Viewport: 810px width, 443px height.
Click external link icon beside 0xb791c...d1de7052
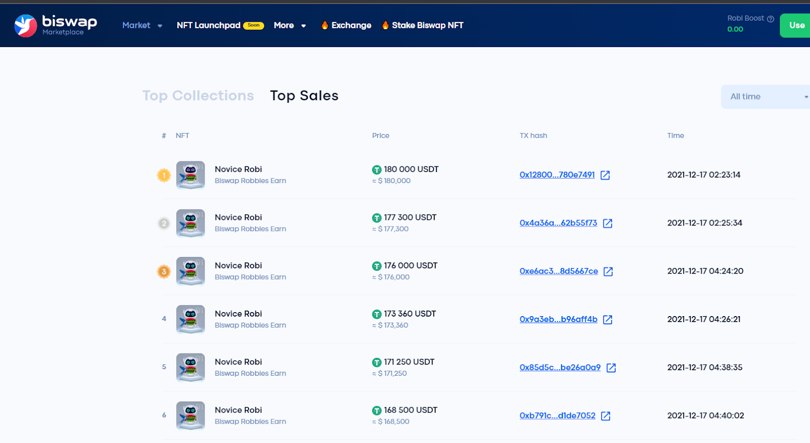(x=605, y=416)
